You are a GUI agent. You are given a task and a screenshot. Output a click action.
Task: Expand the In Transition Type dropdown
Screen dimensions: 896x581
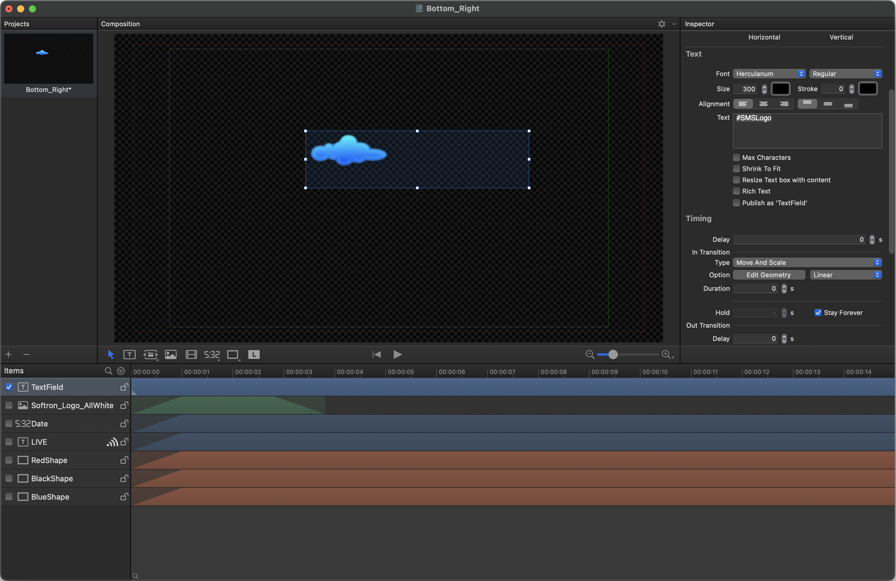[807, 262]
